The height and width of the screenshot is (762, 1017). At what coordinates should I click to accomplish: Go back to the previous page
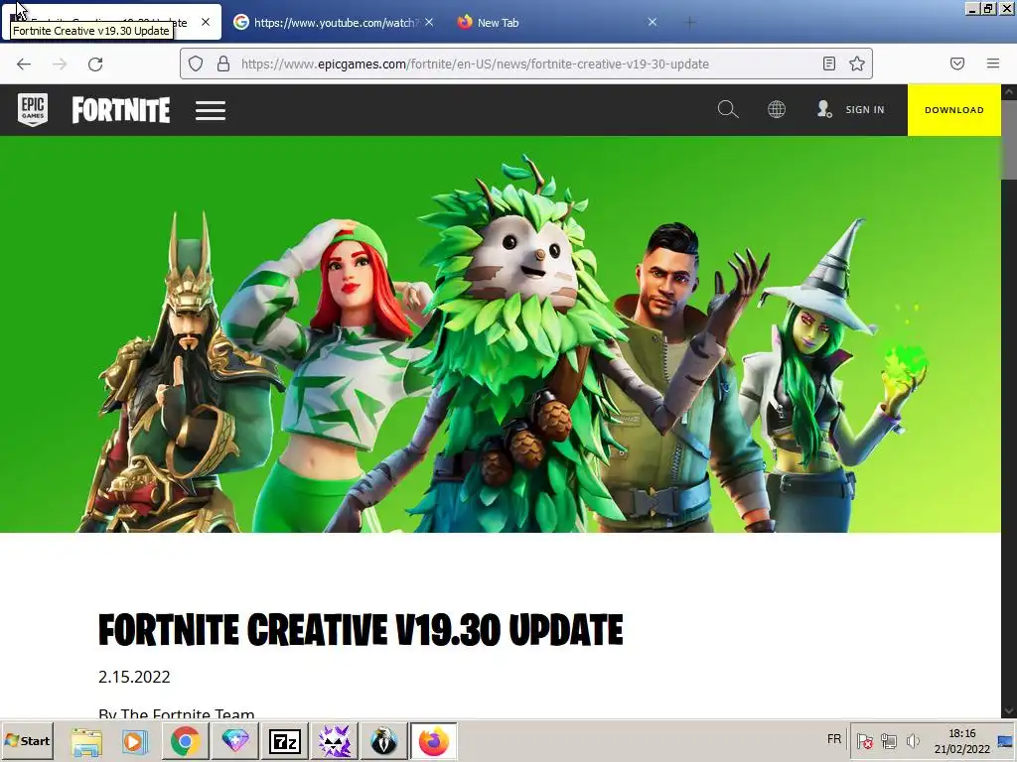pos(24,64)
